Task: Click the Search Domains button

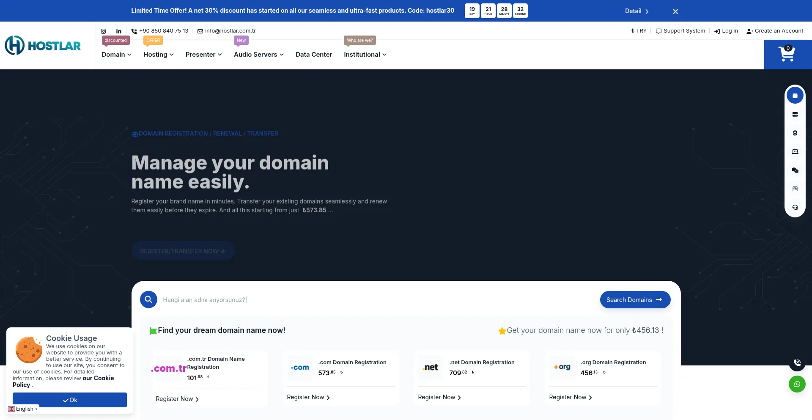Action: [635, 299]
